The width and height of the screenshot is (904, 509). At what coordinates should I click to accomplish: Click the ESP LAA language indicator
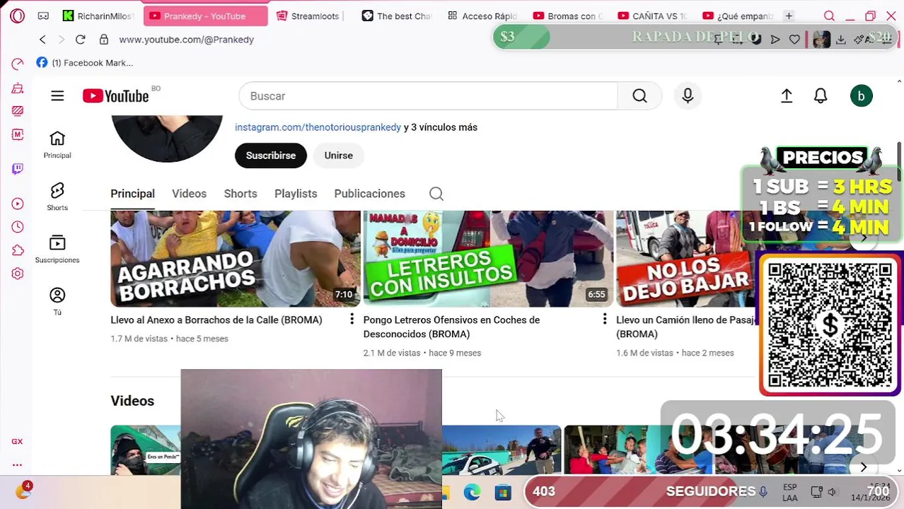click(790, 492)
